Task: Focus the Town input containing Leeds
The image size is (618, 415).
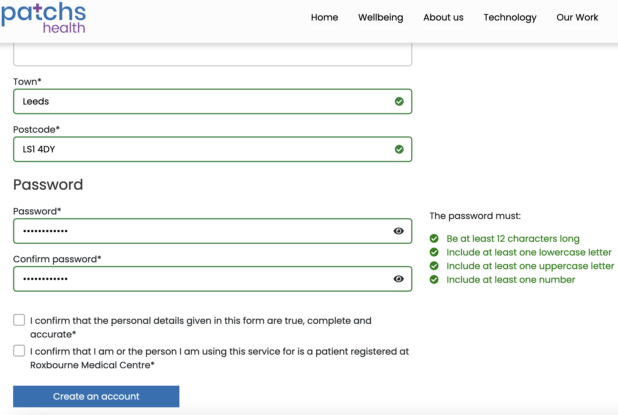Action: coord(200,101)
